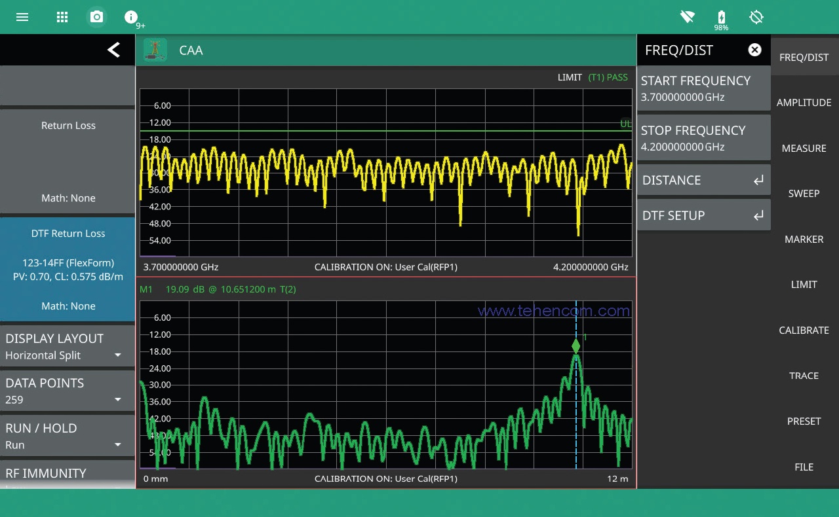Expand the DATA POINTS dropdown
This screenshot has width=839, height=517.
68,391
